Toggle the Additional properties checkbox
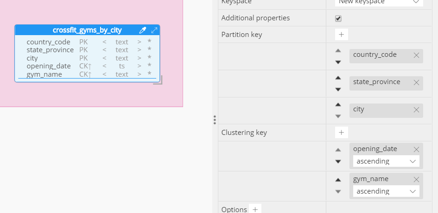438x213 pixels. pos(338,18)
